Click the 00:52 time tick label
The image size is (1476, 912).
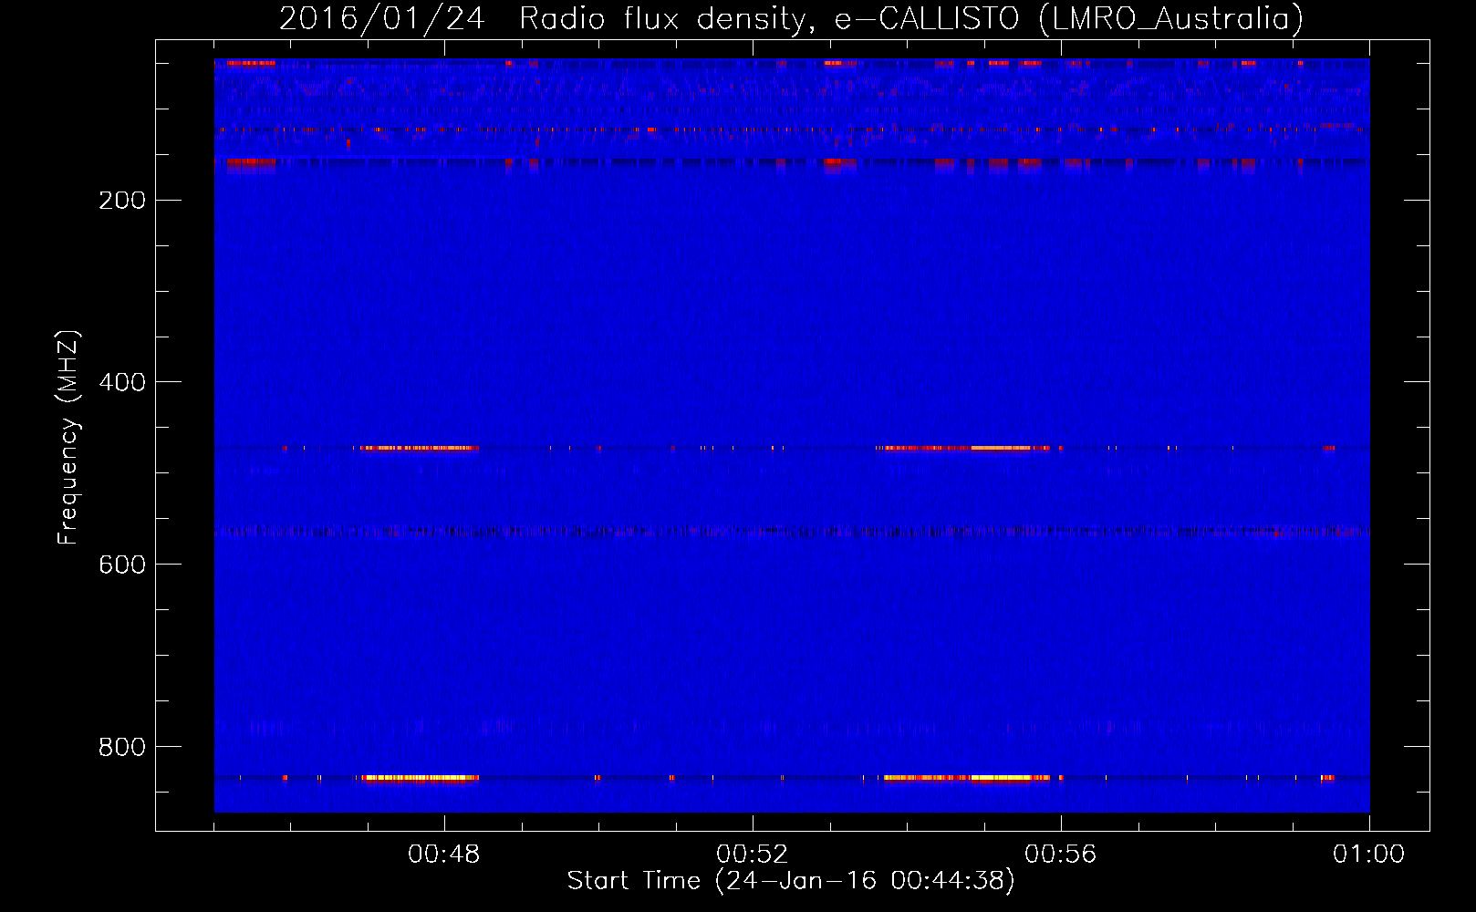(x=753, y=855)
